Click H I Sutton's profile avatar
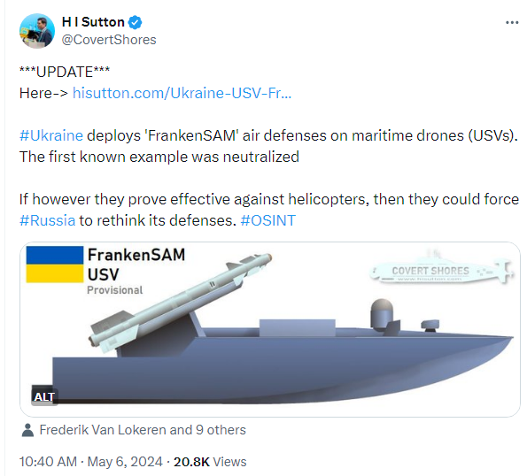The image size is (527, 476). 37,31
